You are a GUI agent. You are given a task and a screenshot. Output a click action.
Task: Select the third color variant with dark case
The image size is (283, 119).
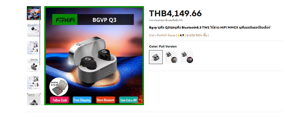pyautogui.click(x=187, y=57)
